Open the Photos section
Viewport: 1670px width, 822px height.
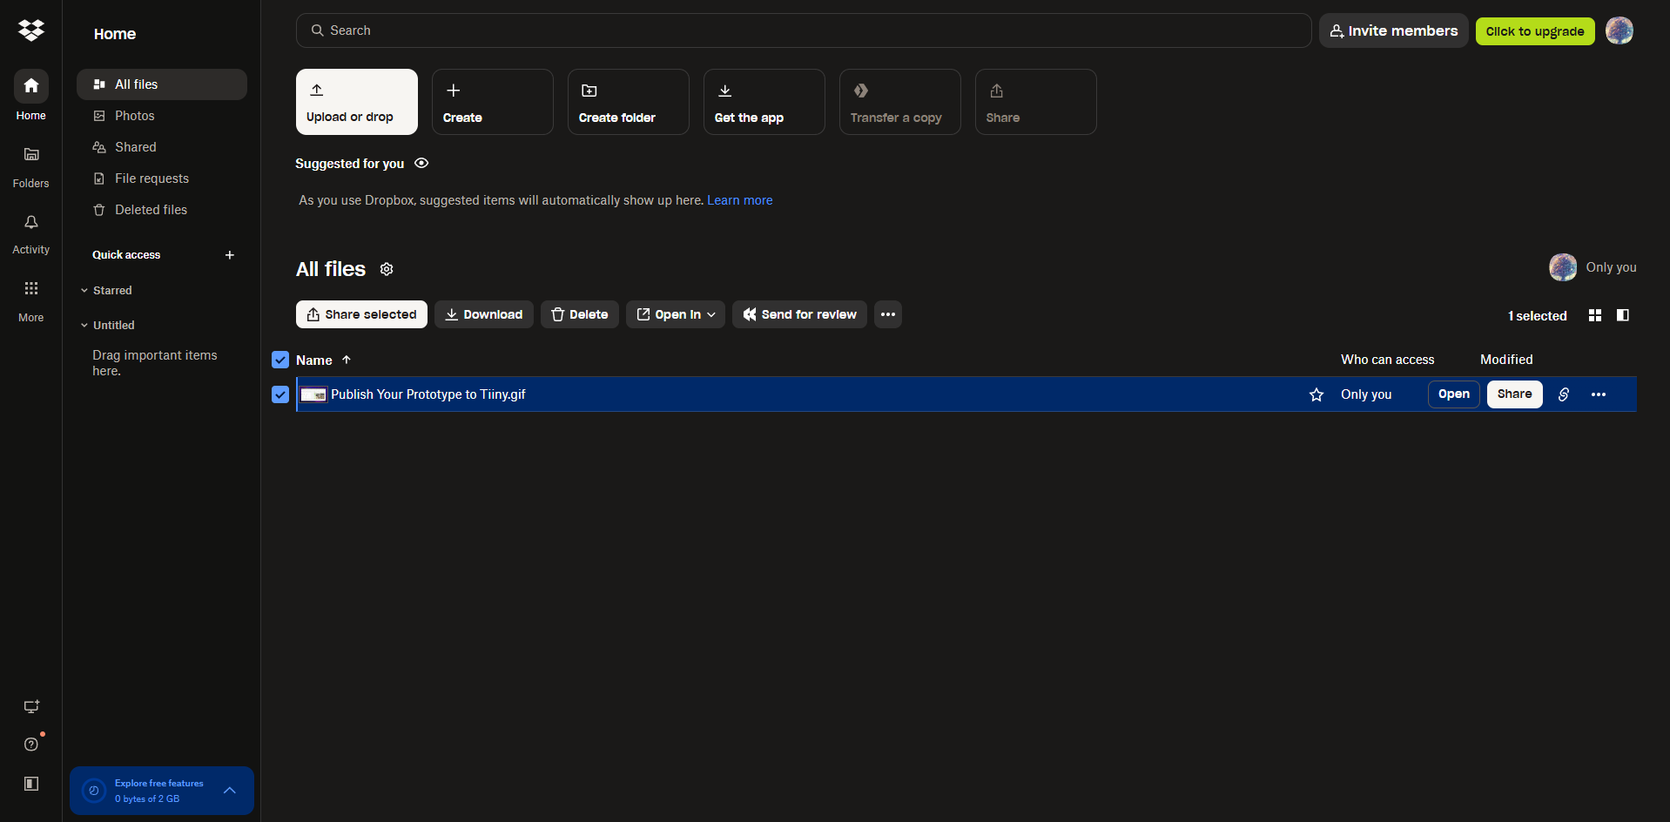click(x=134, y=116)
